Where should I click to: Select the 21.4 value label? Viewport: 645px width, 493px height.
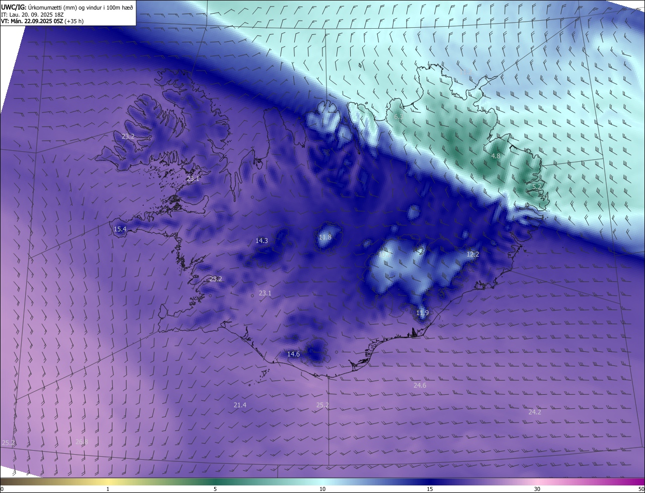(240, 405)
